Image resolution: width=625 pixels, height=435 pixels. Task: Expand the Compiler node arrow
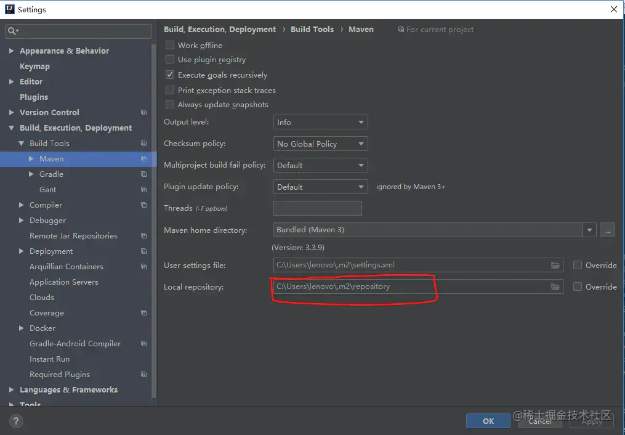21,205
